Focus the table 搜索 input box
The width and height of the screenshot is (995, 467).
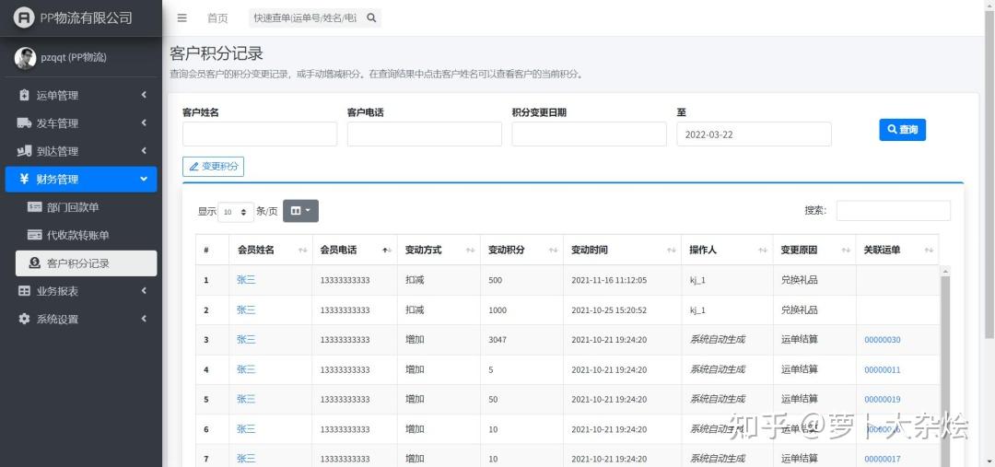point(894,211)
